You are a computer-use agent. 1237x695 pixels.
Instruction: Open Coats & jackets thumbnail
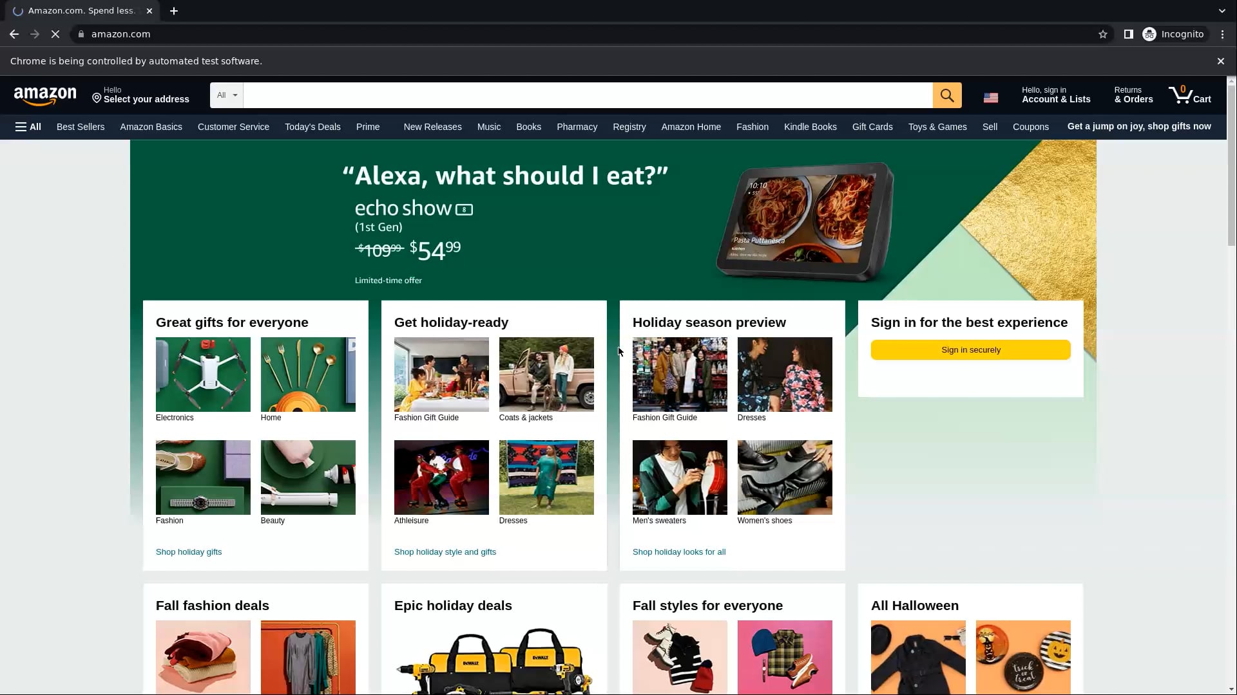click(546, 375)
